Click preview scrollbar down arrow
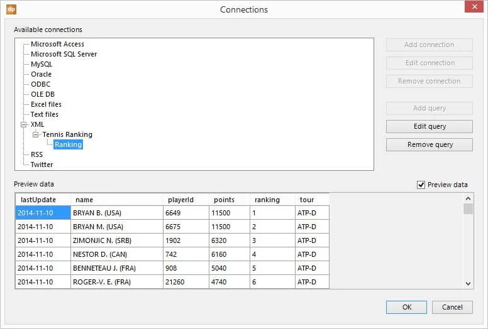Image resolution: width=488 pixels, height=329 pixels. tap(468, 284)
